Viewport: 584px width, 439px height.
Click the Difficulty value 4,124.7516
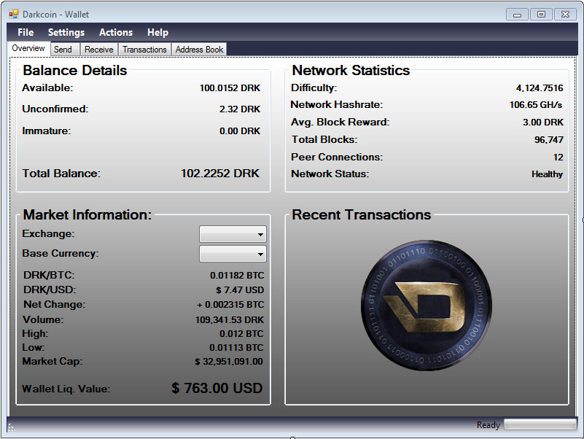click(x=540, y=88)
